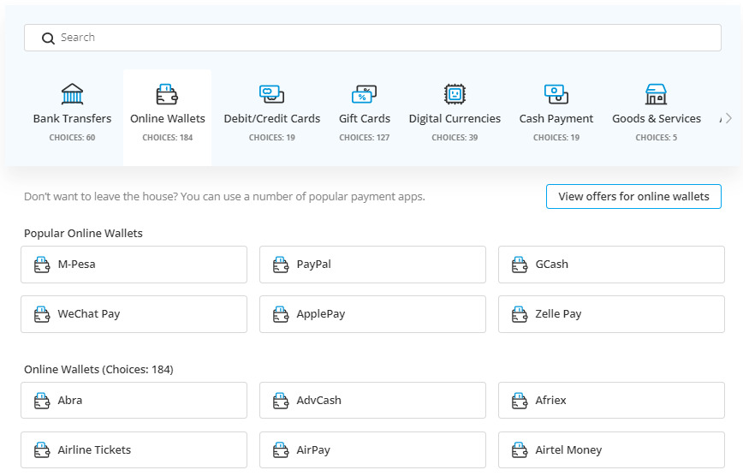Click the wallet icon beside Afriex
743x476 pixels.
click(520, 401)
